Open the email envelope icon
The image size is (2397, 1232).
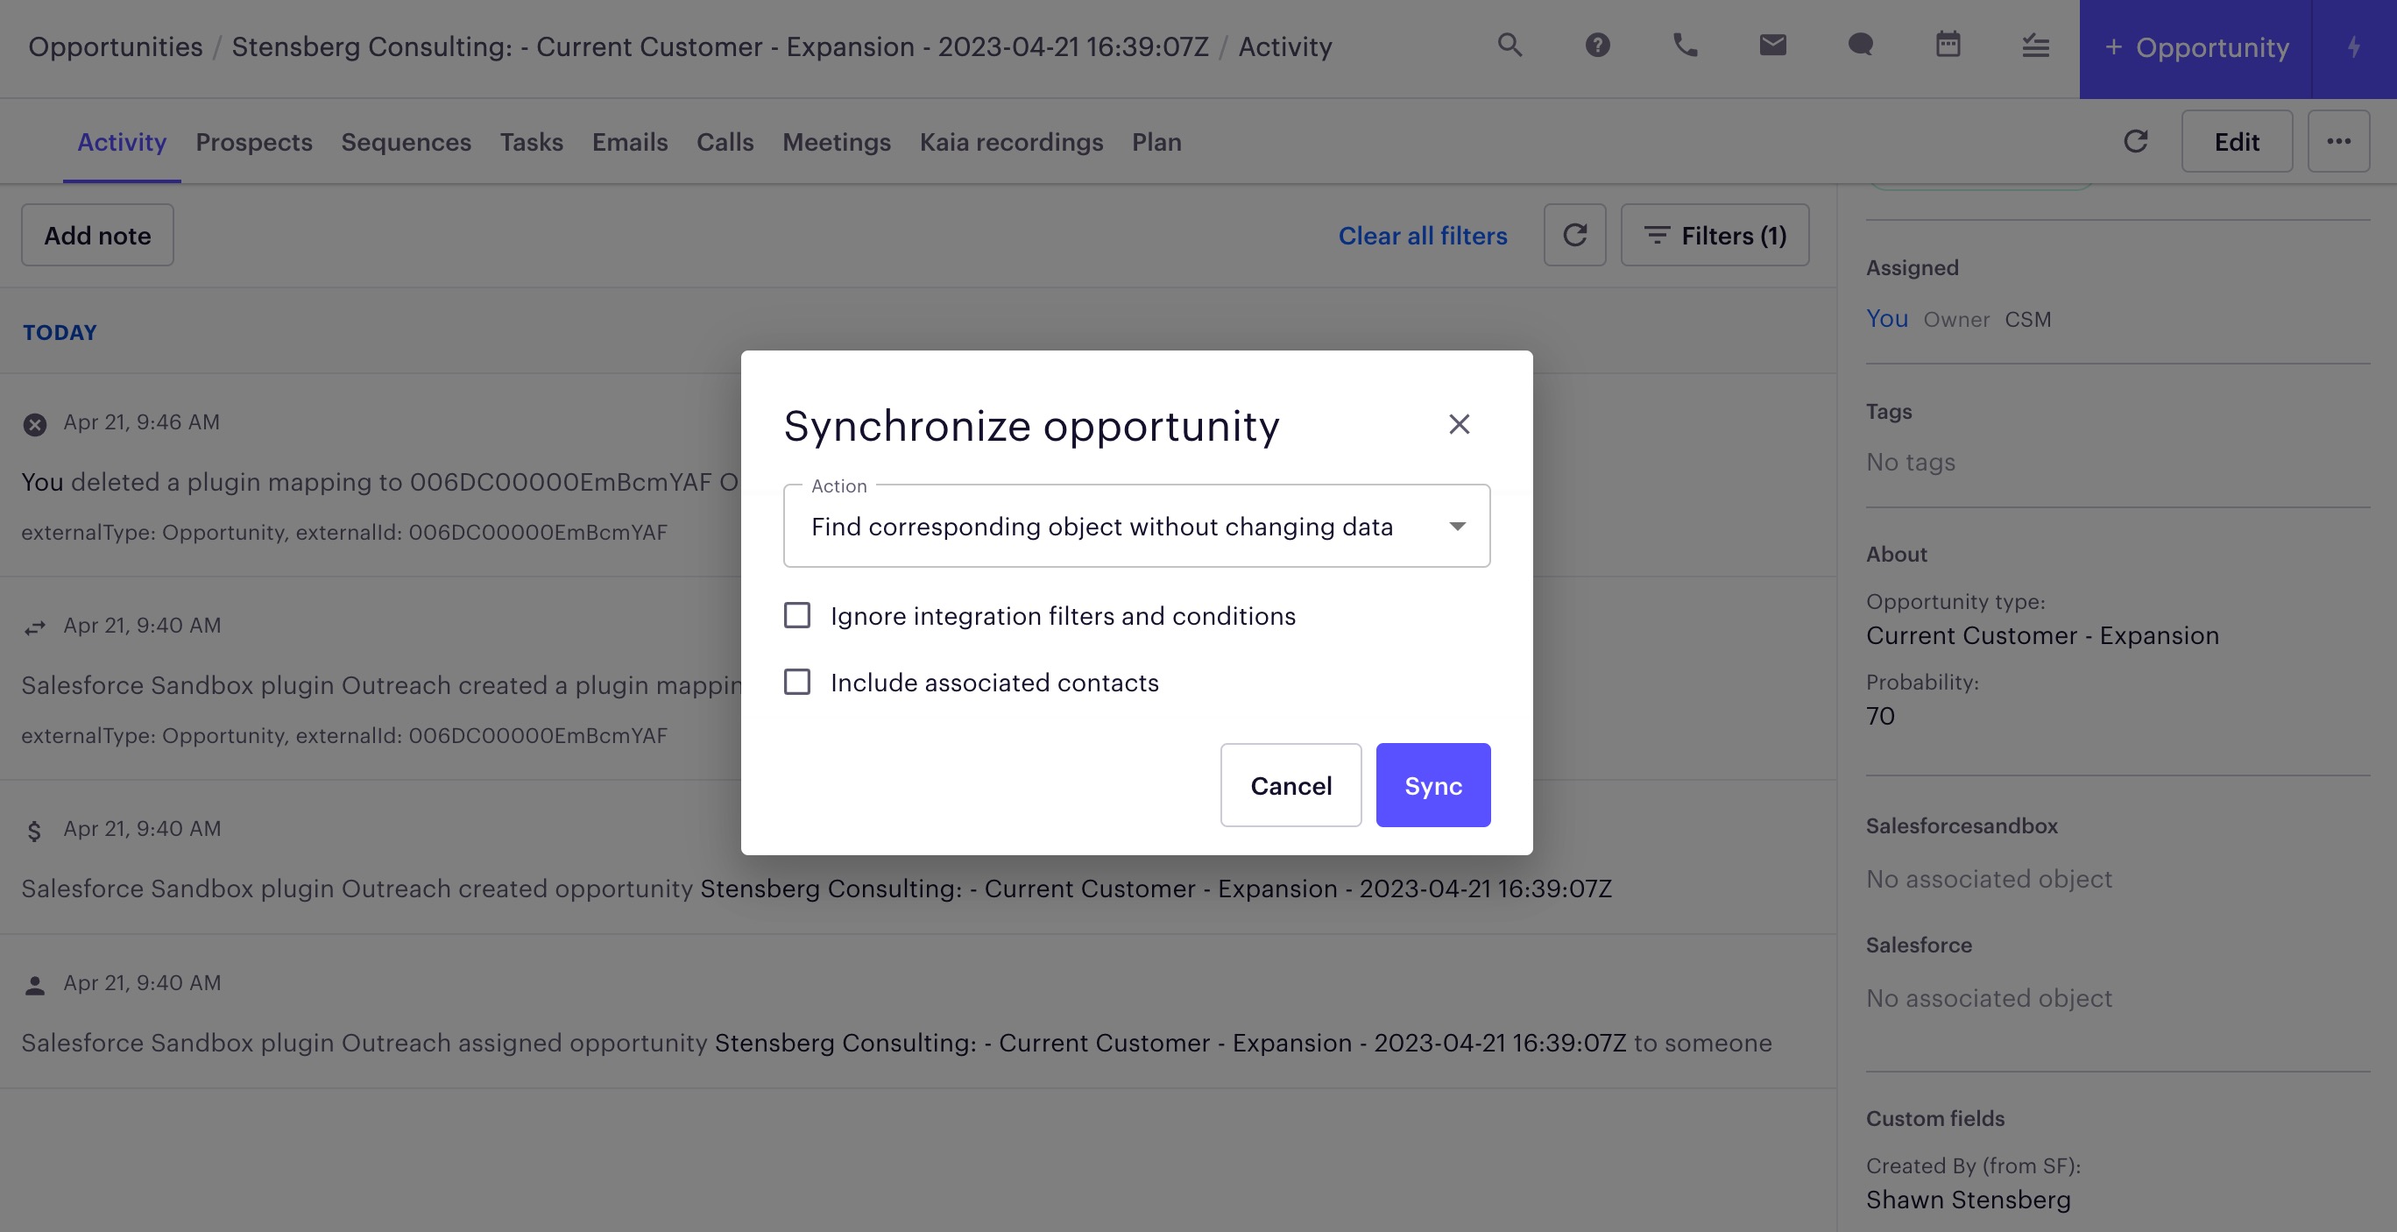coord(1772,46)
